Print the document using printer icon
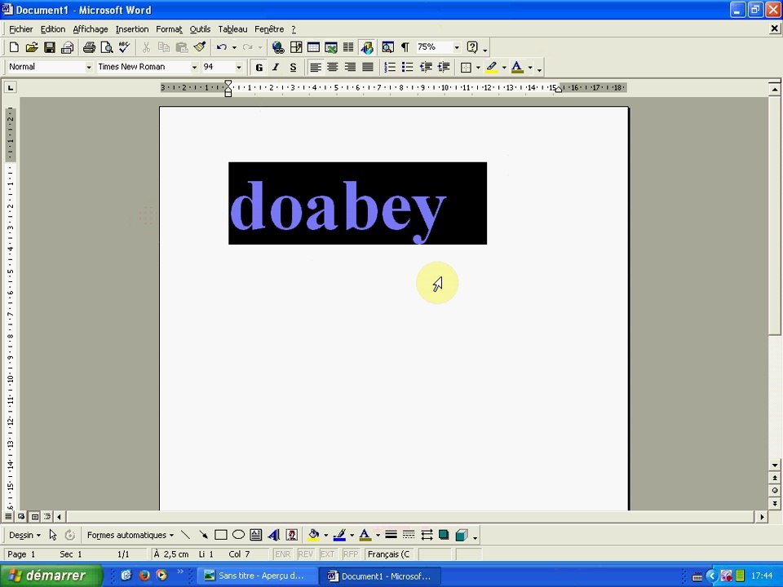The width and height of the screenshot is (783, 587). pyautogui.click(x=90, y=47)
